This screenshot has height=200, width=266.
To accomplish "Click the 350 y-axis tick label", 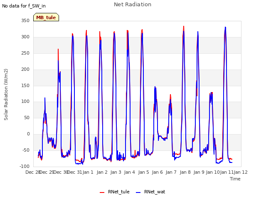I will point(25,20).
